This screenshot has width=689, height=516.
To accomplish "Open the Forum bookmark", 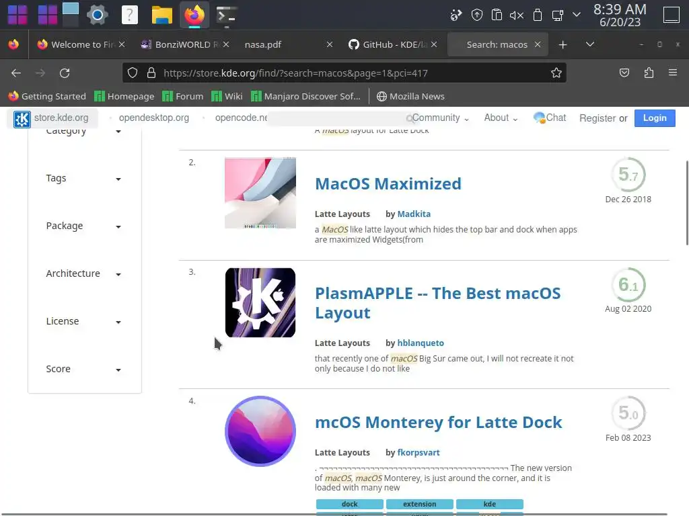I will click(x=182, y=97).
